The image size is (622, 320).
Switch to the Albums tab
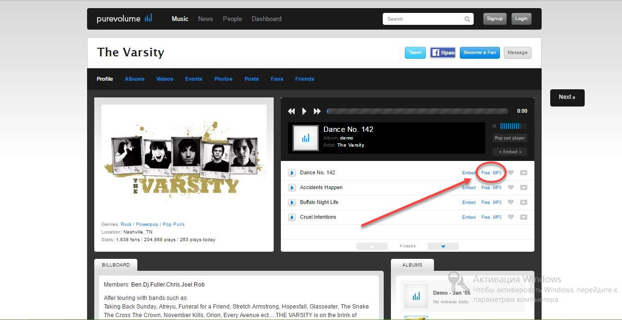point(134,79)
